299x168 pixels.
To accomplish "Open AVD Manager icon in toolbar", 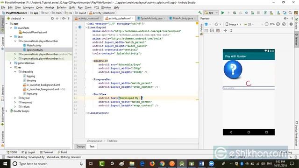I will (271, 13).
